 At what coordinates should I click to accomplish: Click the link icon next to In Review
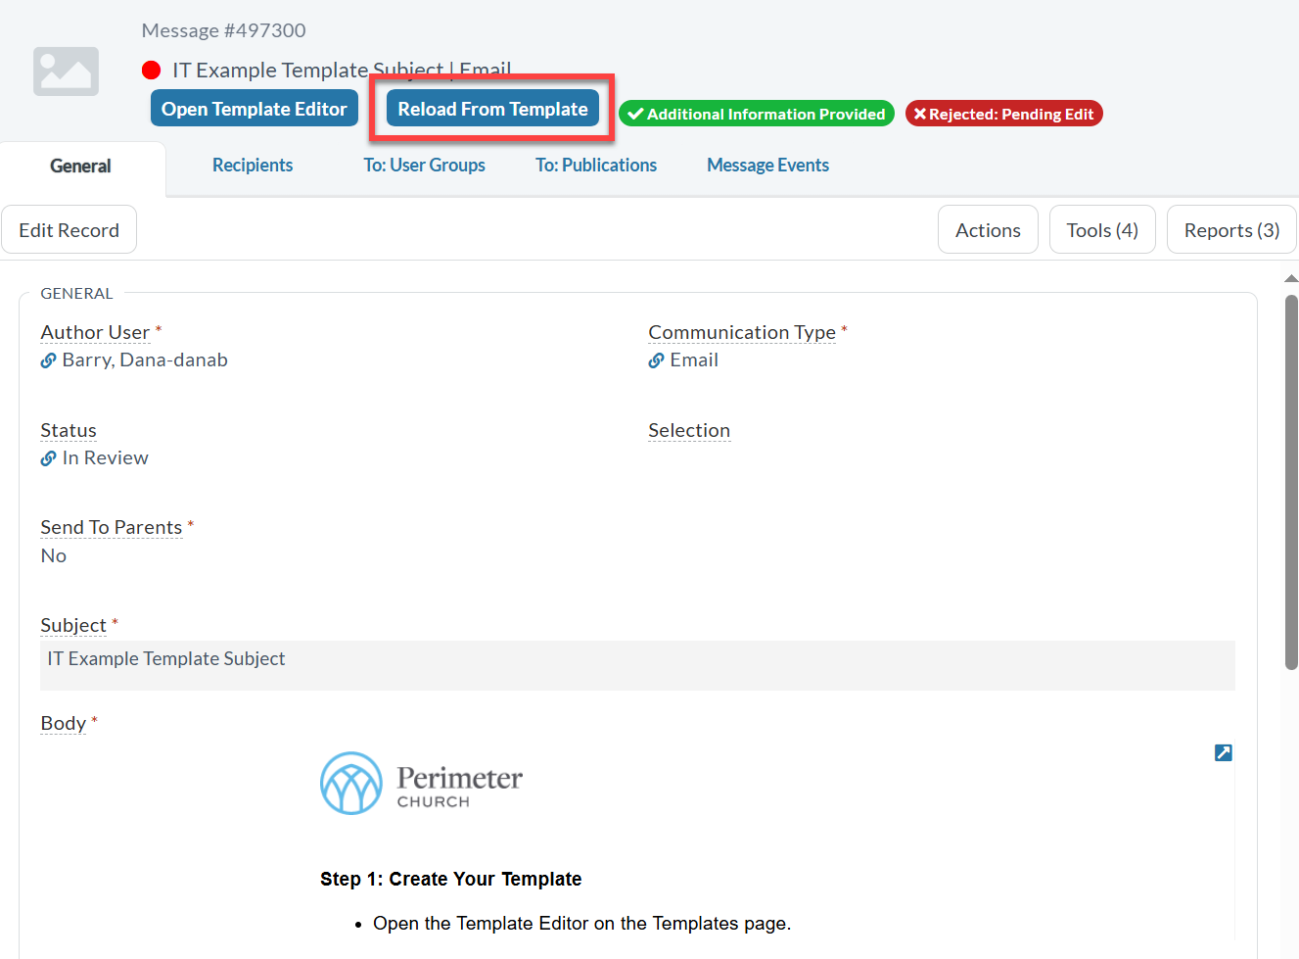click(48, 458)
